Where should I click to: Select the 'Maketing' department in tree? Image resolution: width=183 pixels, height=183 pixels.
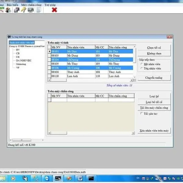pos(21,64)
